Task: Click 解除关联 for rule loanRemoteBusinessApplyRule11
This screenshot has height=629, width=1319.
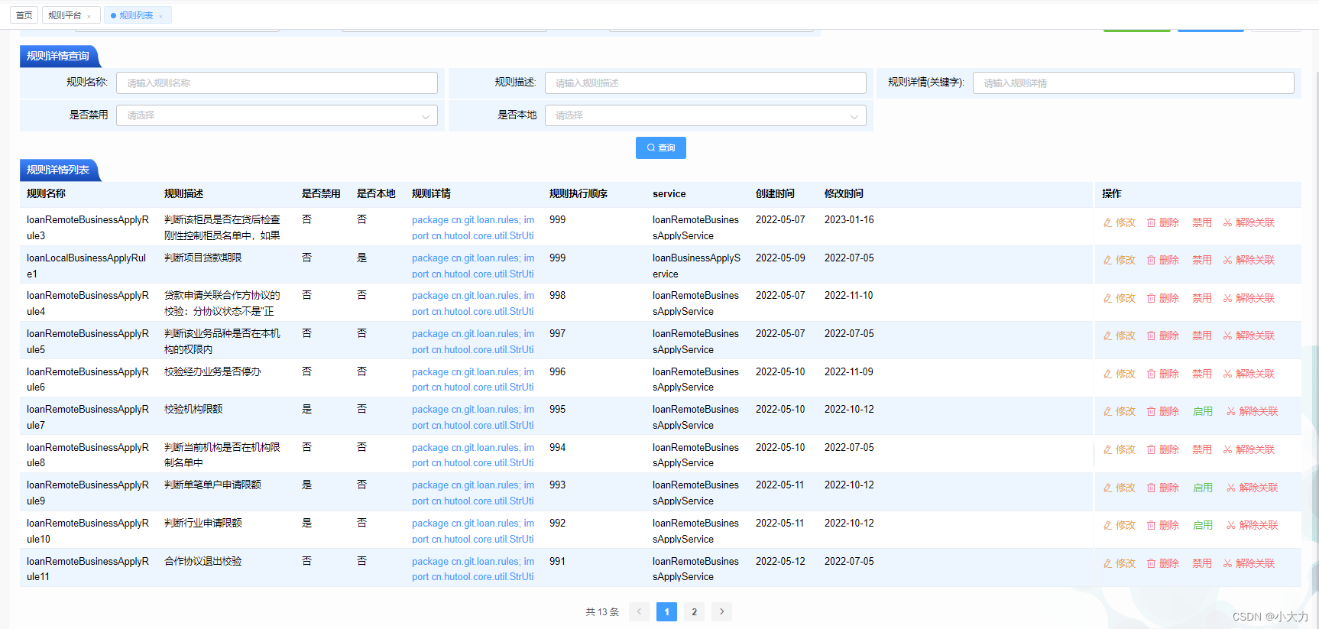Action: point(1249,563)
